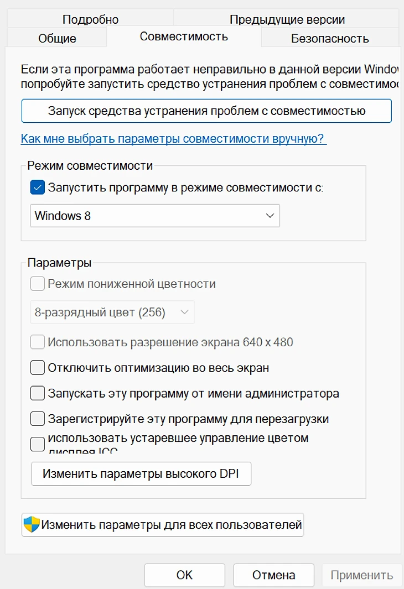Tick register this program for restart

coord(38,419)
